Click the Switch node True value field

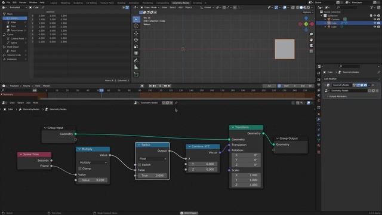152,176
